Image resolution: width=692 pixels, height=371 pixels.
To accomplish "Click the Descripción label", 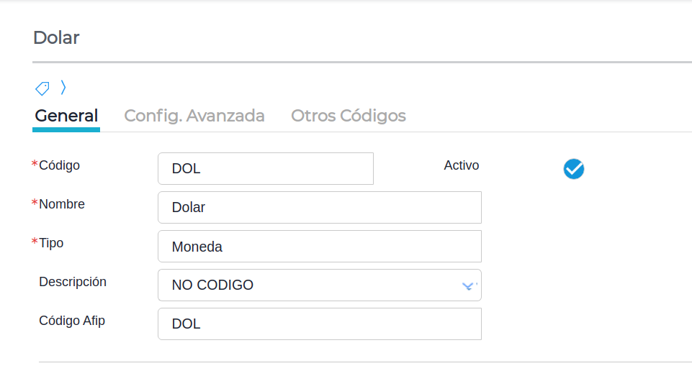I will click(73, 282).
